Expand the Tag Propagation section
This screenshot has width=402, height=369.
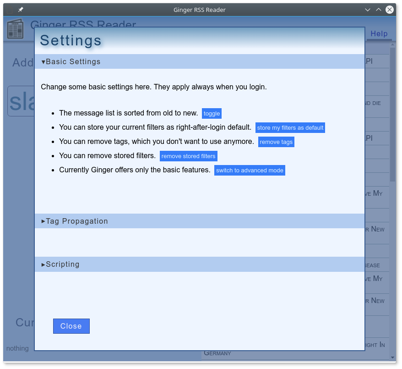[200, 221]
